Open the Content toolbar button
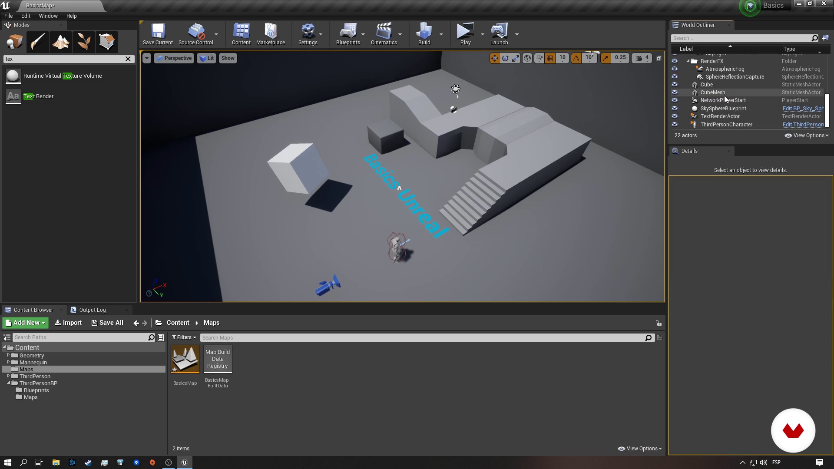834x469 pixels. (x=241, y=34)
